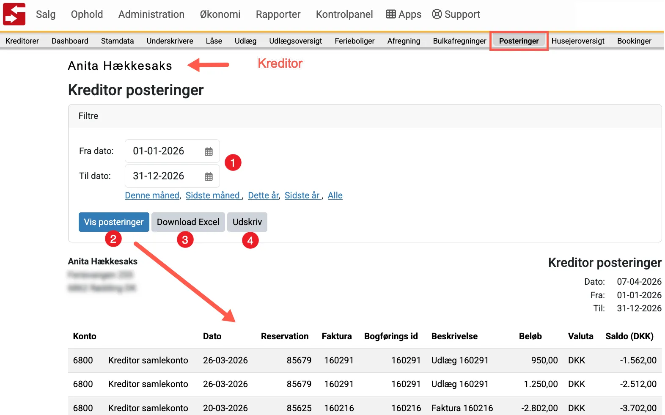
Task: Switch to the Stamdata tab
Action: (117, 41)
